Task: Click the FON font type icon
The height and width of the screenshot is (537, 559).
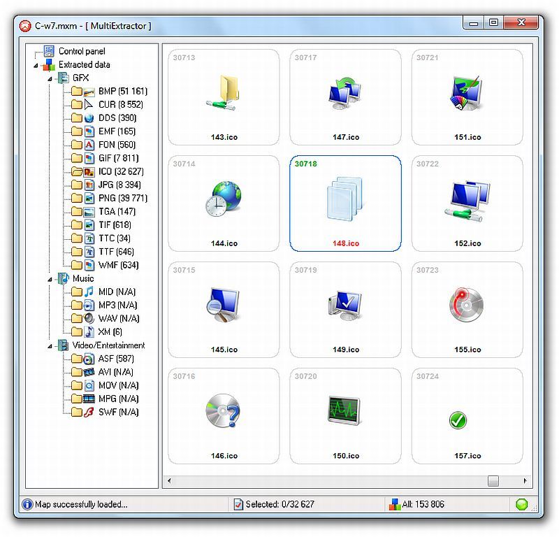Action: 89,145
